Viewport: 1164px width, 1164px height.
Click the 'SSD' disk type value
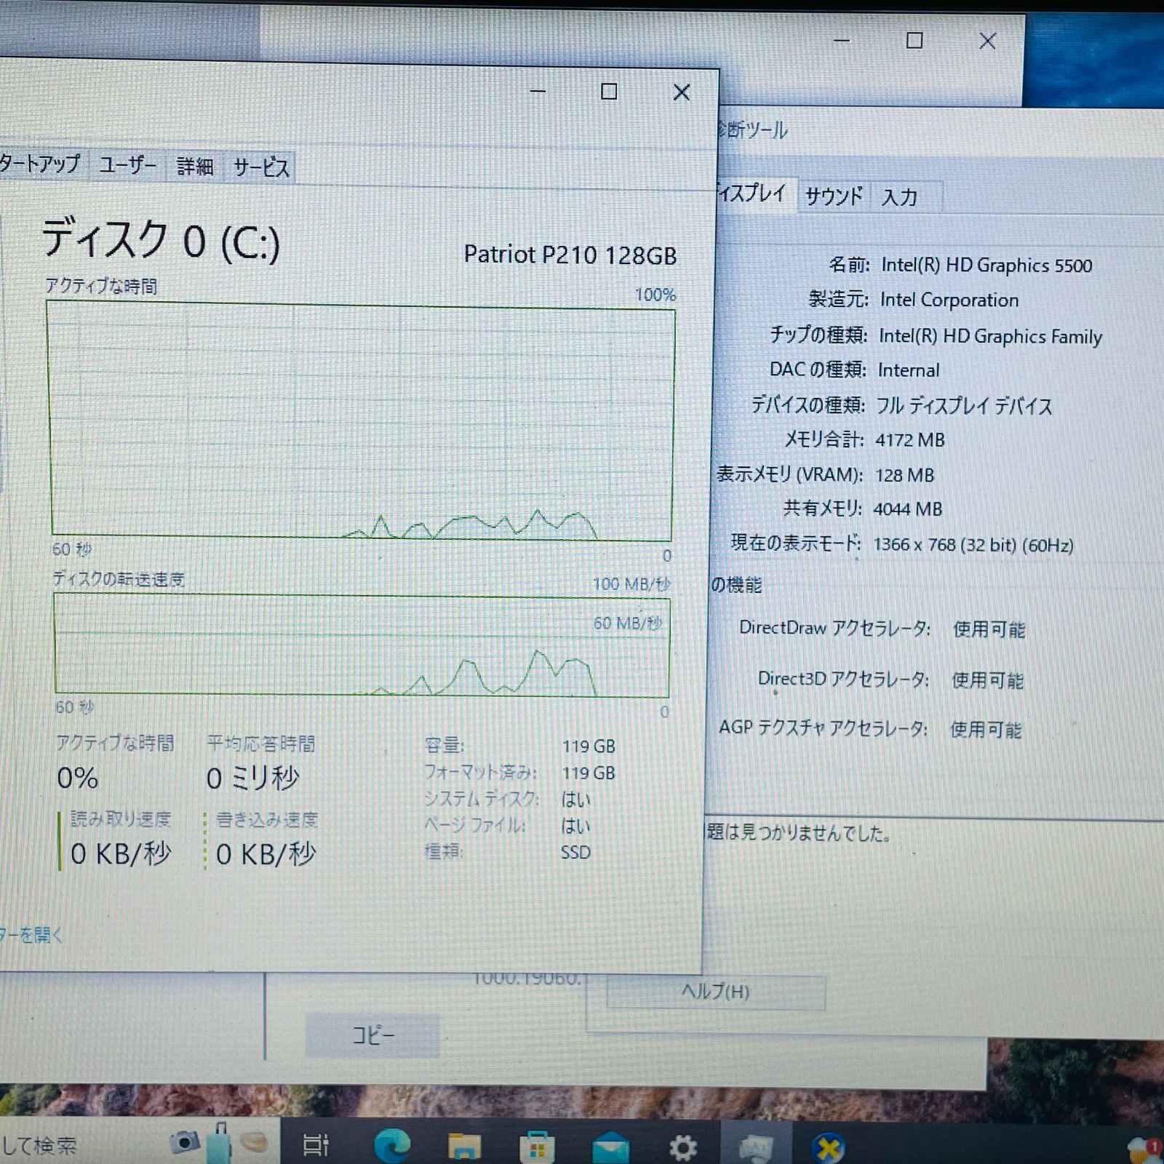point(575,852)
